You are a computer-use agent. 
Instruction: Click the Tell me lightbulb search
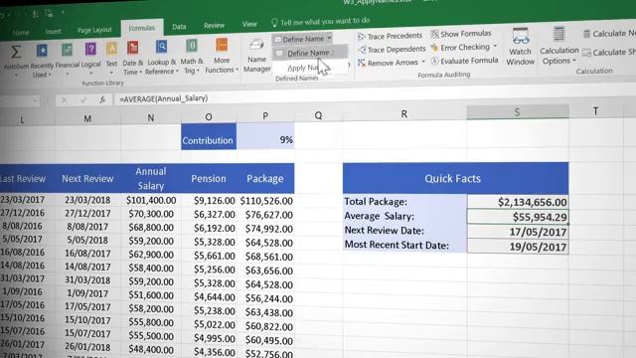pyautogui.click(x=274, y=22)
